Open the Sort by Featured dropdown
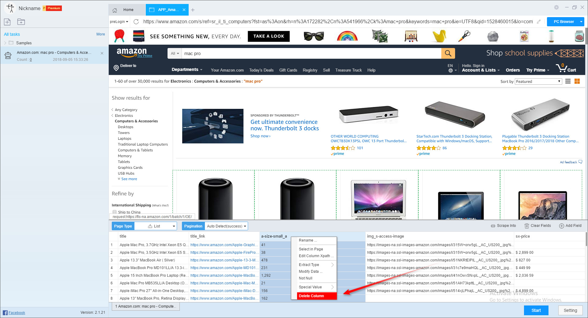Image resolution: width=588 pixels, height=318 pixels. 538,81
